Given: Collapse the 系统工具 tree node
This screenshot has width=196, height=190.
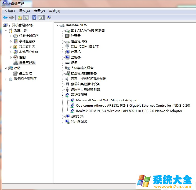Looking at the screenshot, I should pos(6,31).
